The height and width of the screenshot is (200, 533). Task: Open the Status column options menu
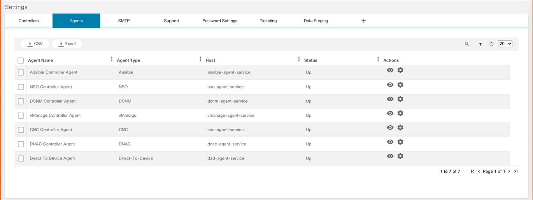point(378,59)
